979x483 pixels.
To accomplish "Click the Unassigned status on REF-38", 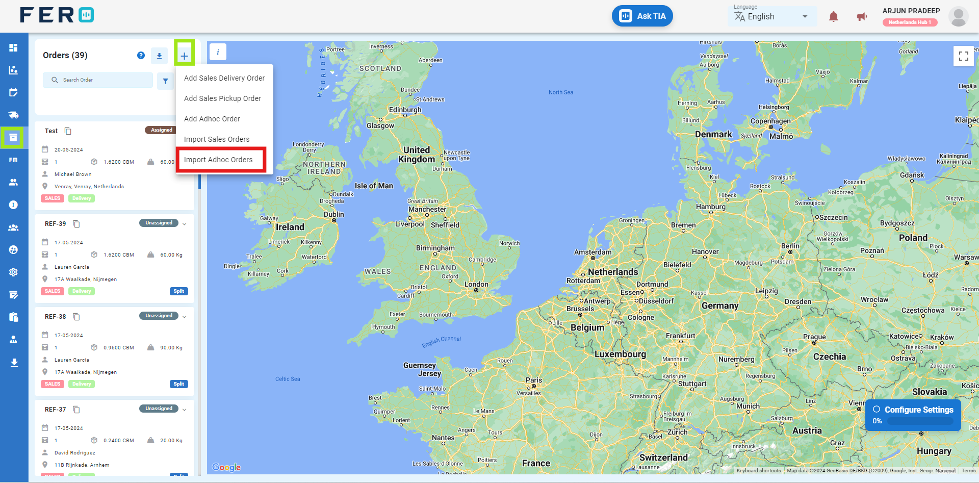I will (x=159, y=316).
